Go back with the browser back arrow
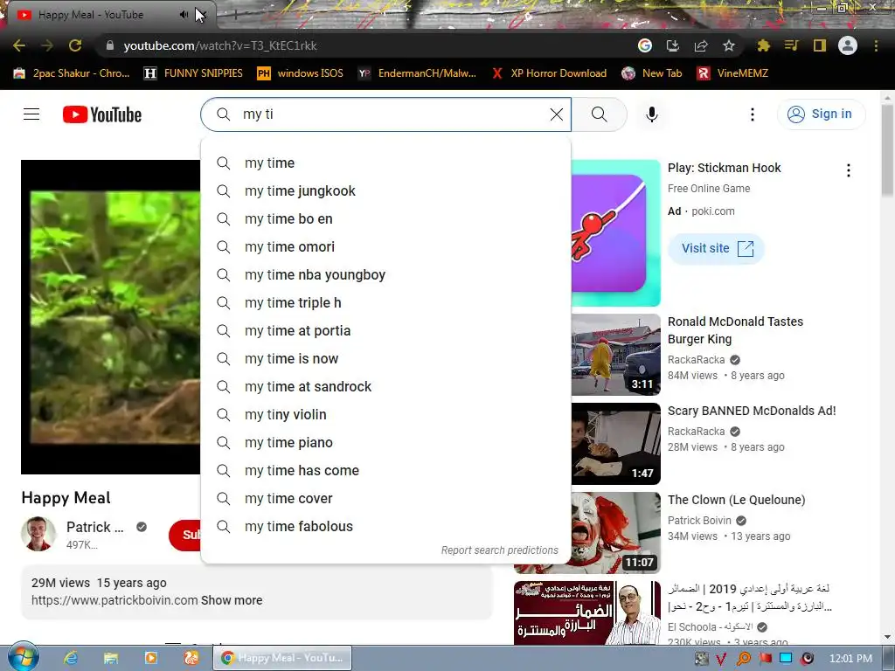This screenshot has height=671, width=895. (x=19, y=45)
